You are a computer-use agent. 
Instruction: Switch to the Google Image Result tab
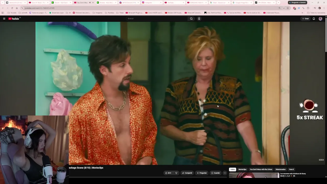242,3
